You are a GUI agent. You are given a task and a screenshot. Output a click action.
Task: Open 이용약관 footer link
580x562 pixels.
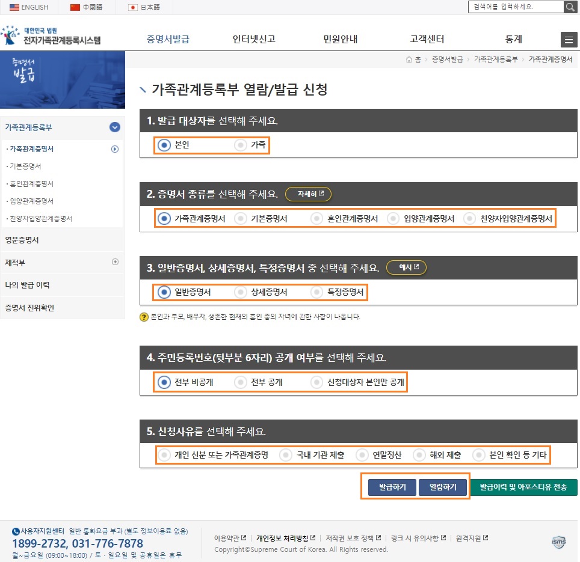[x=230, y=539]
